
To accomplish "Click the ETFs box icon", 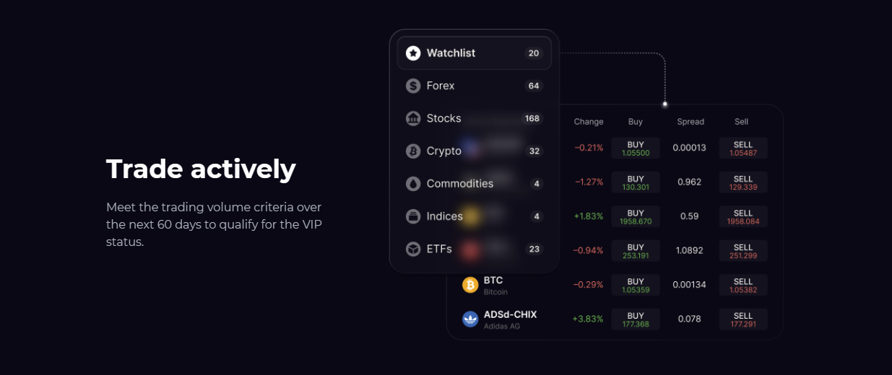I will (x=413, y=249).
